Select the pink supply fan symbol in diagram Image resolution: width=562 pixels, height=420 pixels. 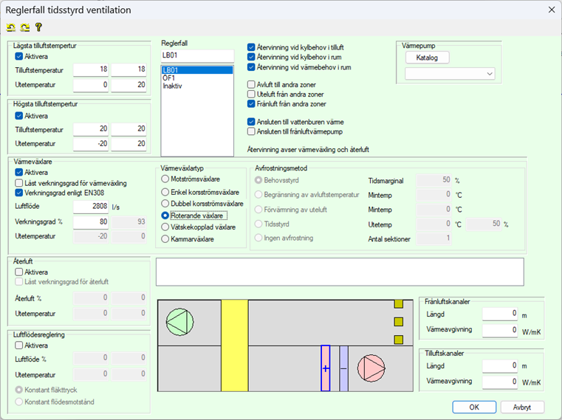point(369,367)
